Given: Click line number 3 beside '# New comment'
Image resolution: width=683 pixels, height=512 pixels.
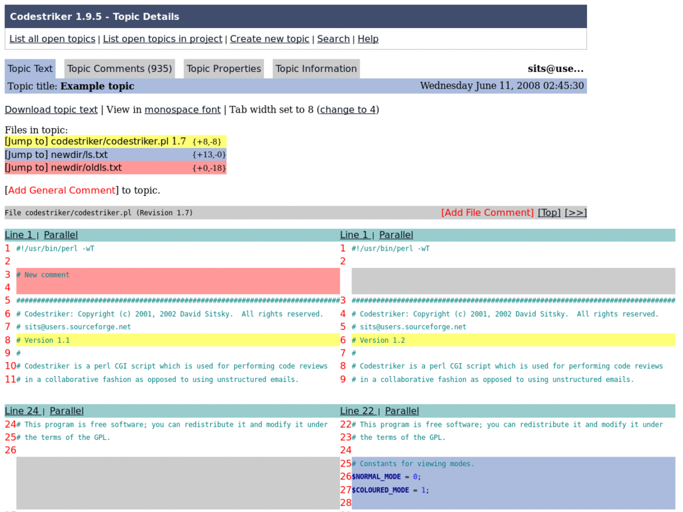Looking at the screenshot, I should click(x=7, y=275).
